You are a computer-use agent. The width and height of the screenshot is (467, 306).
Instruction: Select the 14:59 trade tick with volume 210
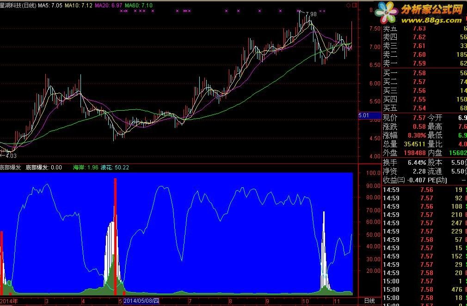pos(425,215)
